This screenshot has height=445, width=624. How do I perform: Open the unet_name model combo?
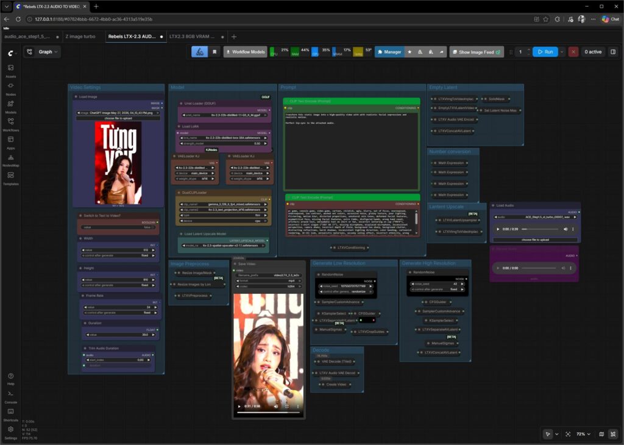[x=225, y=115]
